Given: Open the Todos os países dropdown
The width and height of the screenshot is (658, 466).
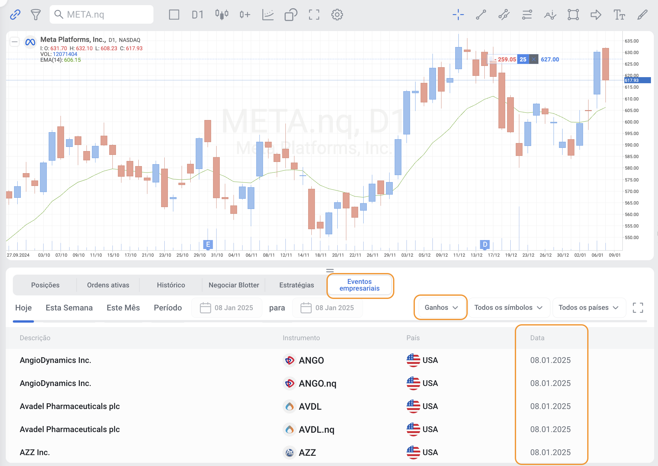Looking at the screenshot, I should click(x=588, y=308).
